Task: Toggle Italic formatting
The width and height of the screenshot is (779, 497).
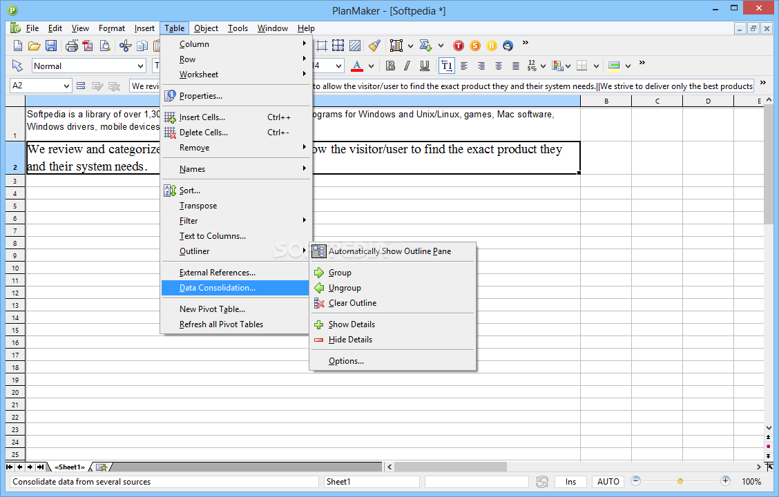Action: (x=407, y=66)
